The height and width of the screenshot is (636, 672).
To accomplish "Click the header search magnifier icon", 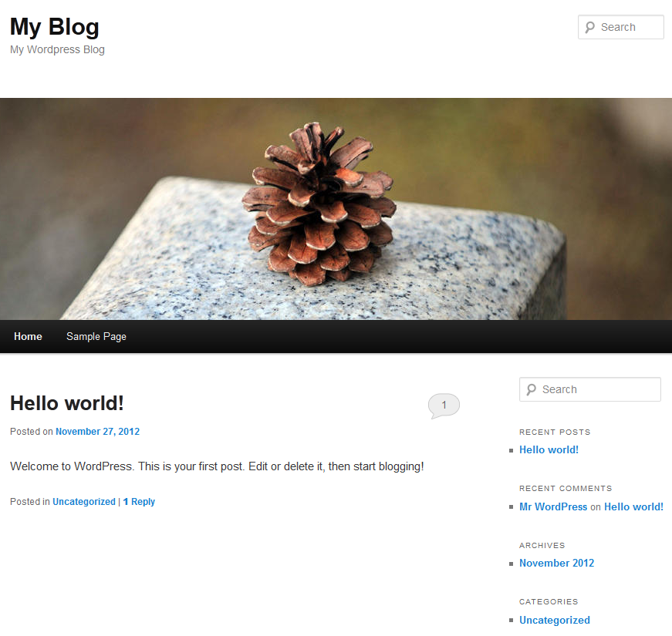I will point(590,28).
